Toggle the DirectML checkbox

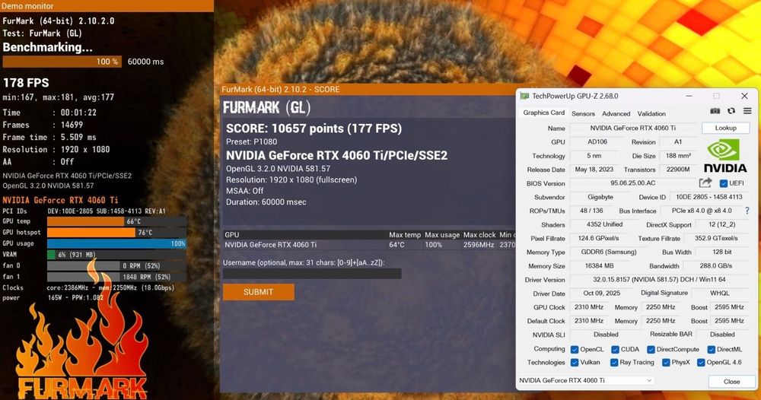tap(711, 350)
